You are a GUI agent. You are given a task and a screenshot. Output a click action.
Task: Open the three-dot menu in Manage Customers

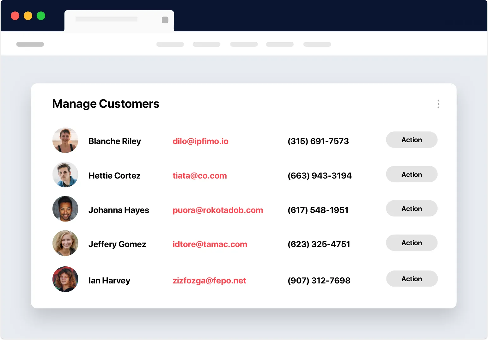point(438,104)
